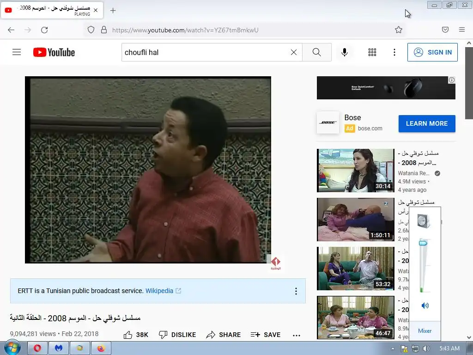Viewport: 473px width, 355px height.
Task: View site security via the padlock icon
Action: point(104,30)
